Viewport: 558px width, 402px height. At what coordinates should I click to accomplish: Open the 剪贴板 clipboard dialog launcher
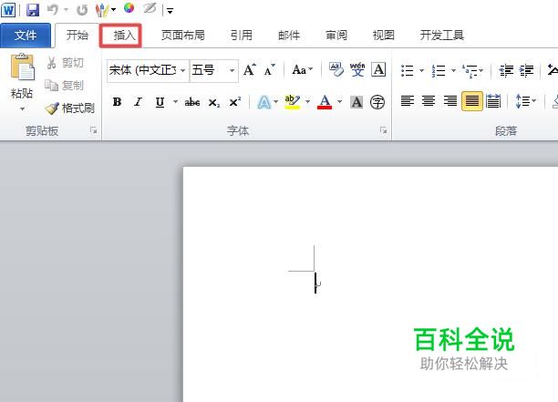click(x=94, y=130)
